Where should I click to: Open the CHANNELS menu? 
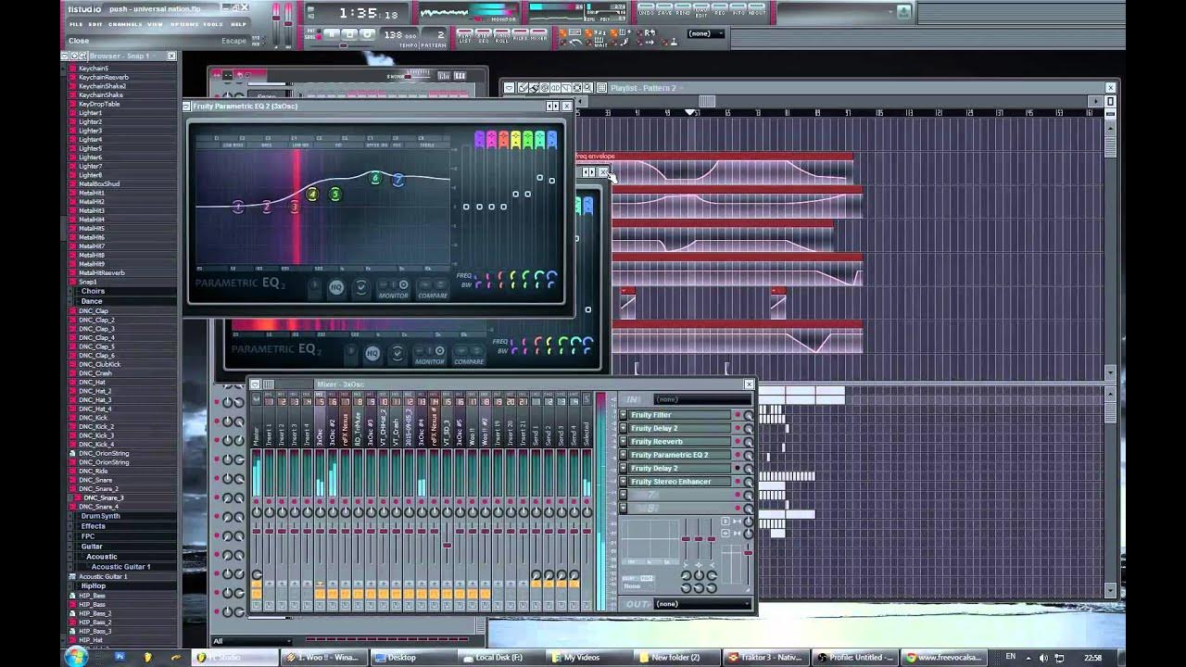[x=125, y=24]
